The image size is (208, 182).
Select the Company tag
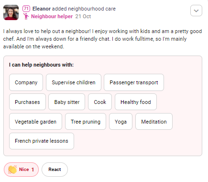pyautogui.click(x=26, y=82)
